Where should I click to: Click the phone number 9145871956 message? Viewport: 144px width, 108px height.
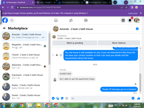65,74
